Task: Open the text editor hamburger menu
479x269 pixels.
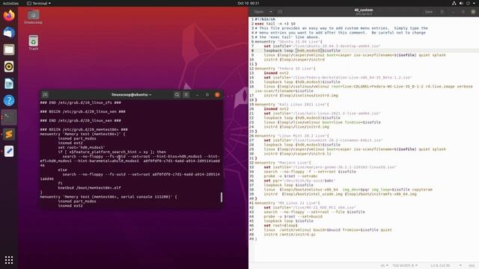Action: click(442, 12)
